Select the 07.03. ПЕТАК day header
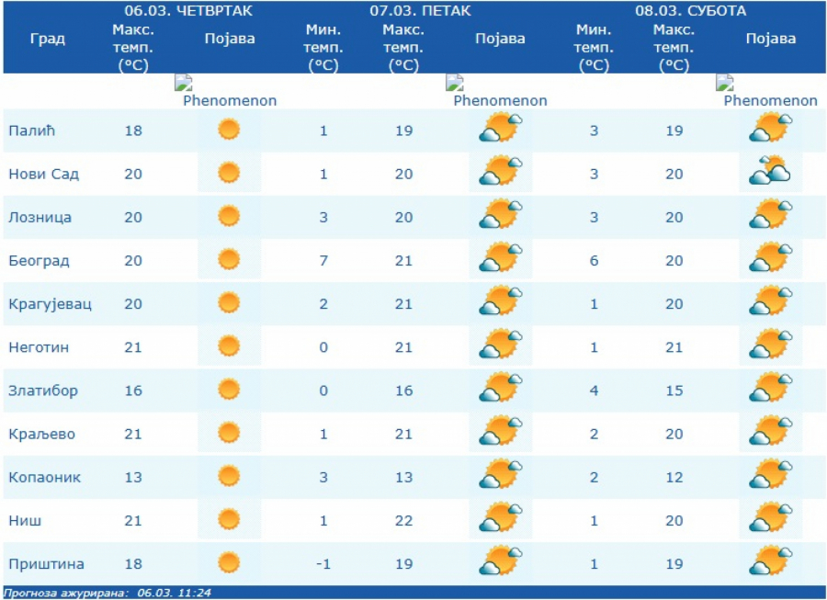The height and width of the screenshot is (600, 827). [x=420, y=11]
